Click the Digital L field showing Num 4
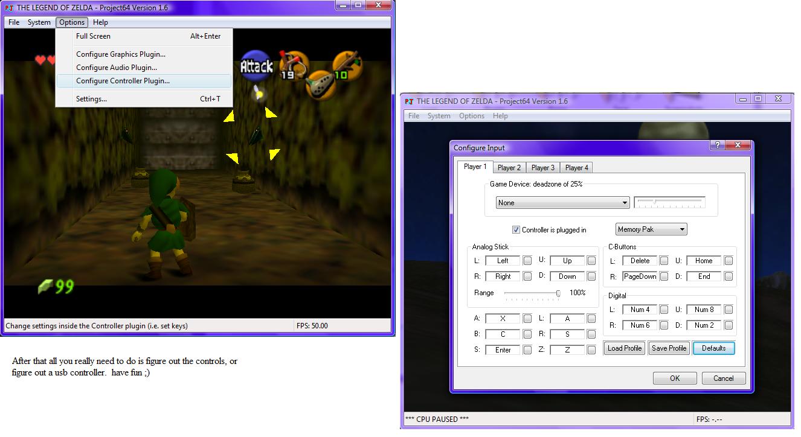 [640, 310]
